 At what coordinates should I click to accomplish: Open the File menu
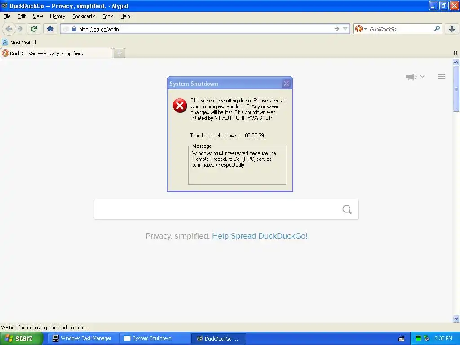(7, 16)
